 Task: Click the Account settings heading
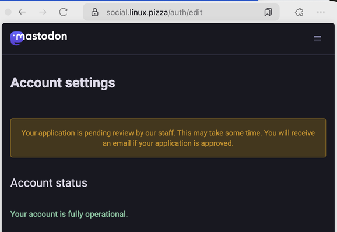click(x=63, y=83)
